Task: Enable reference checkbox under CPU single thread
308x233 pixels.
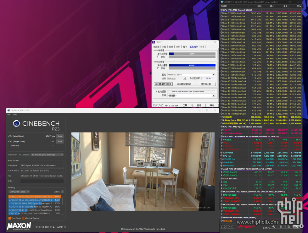Action: [158, 57]
